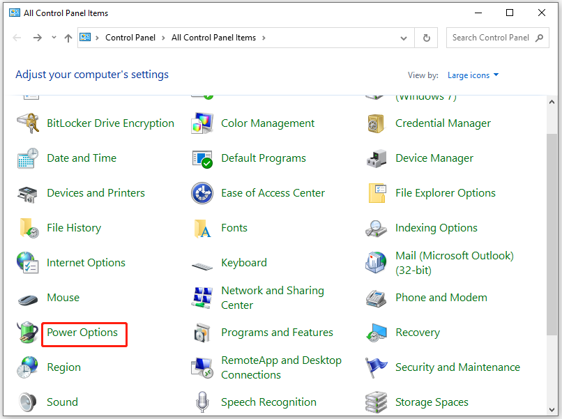Open the Indexing Options link

(436, 227)
